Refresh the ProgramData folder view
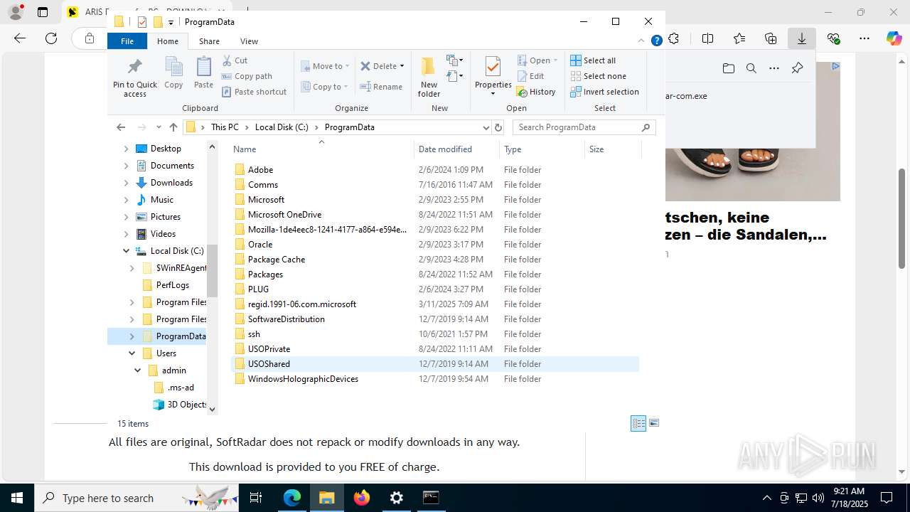Viewport: 910px width, 512px height. 498,127
